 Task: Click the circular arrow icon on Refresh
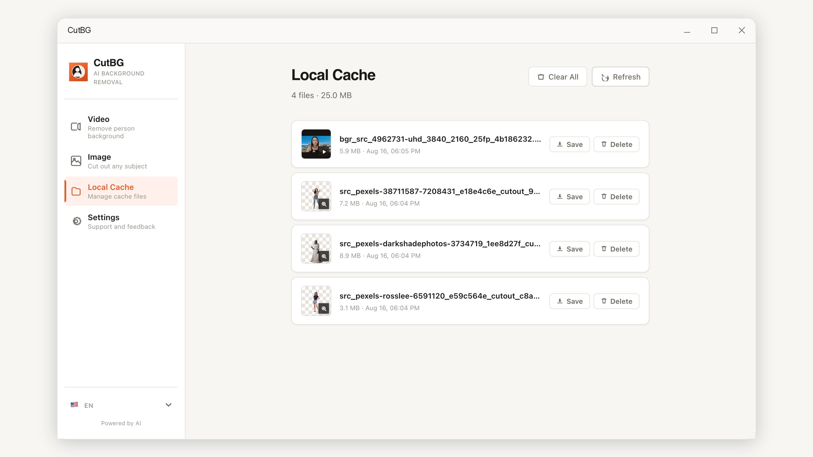pyautogui.click(x=605, y=77)
